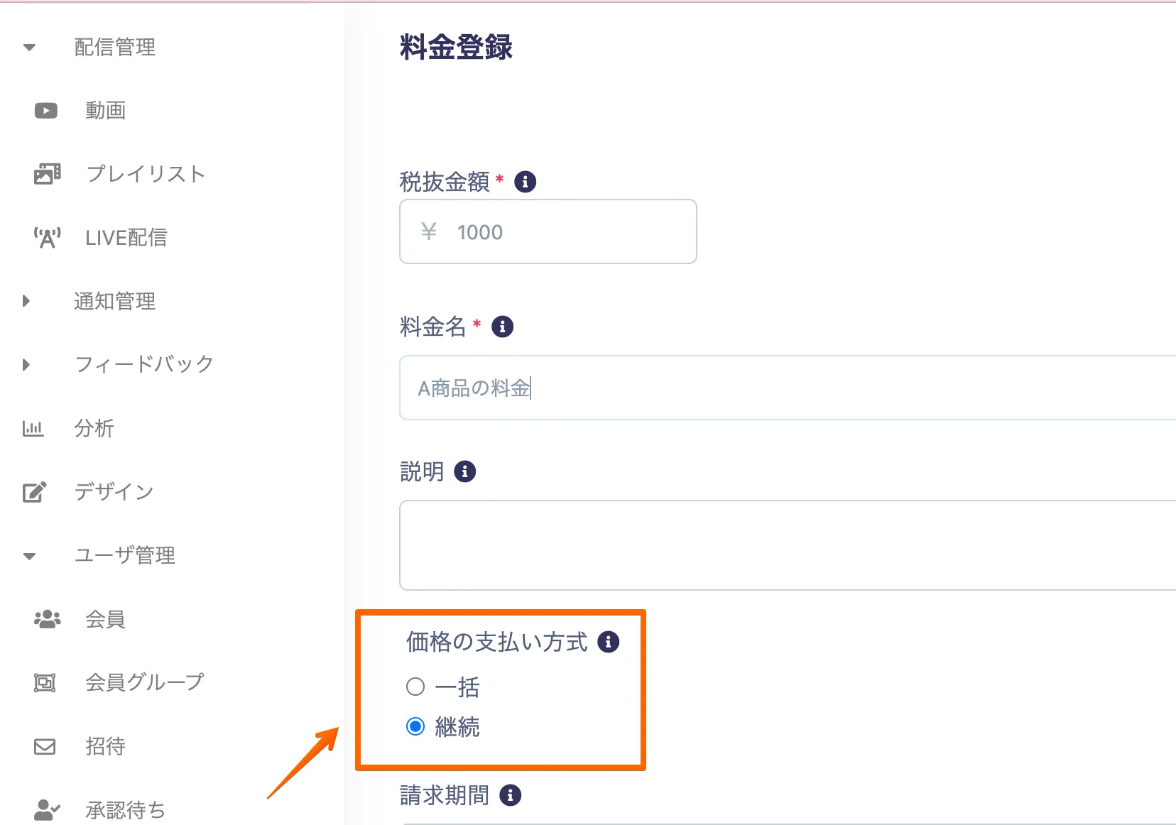The width and height of the screenshot is (1176, 825).
Task: Click the info icon beside 税抜金額
Action: coord(525,182)
